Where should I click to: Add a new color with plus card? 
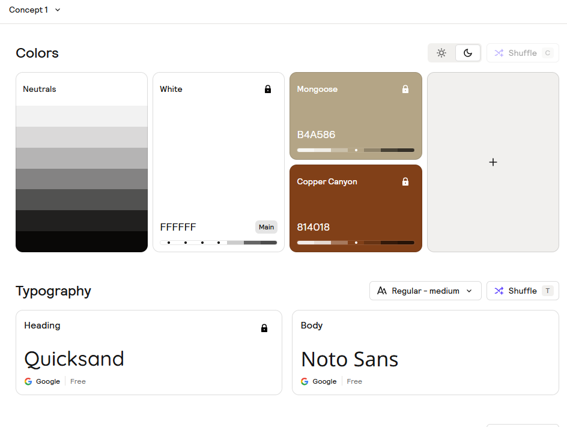click(x=493, y=162)
